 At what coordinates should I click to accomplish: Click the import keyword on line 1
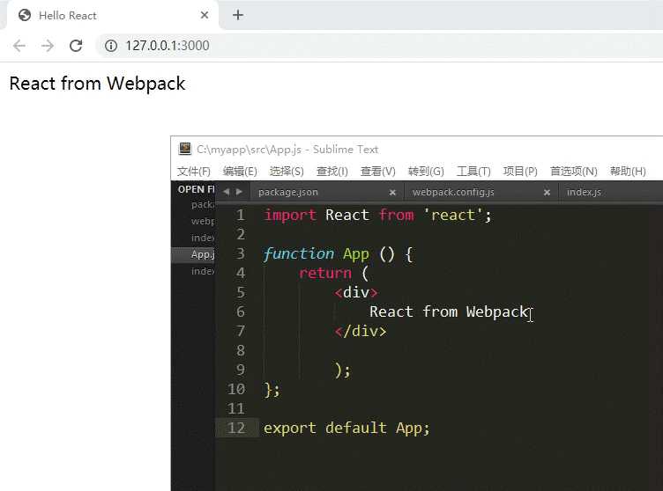click(290, 216)
